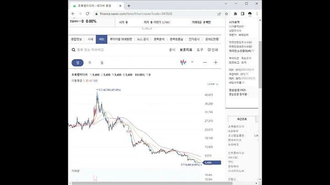Bookmark this page with the star icon
Screen dimensions: 330x185
tap(226, 14)
